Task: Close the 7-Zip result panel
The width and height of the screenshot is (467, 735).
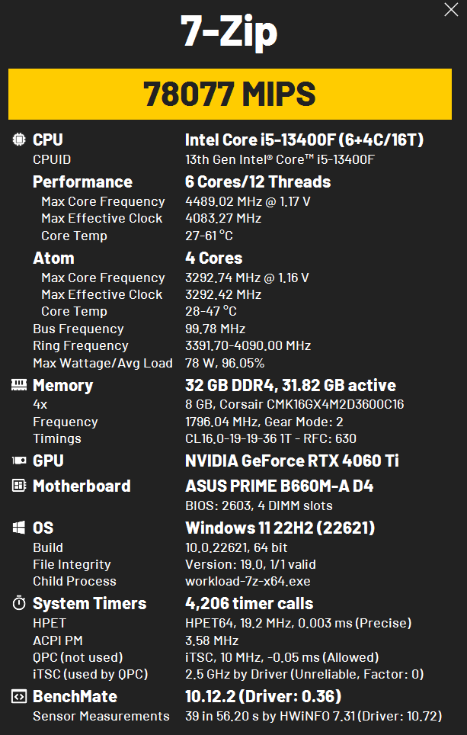Action: pos(451,9)
